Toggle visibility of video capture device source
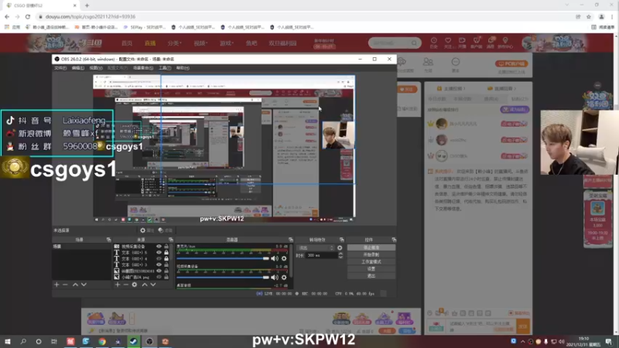Image resolution: width=619 pixels, height=348 pixels. (159, 246)
